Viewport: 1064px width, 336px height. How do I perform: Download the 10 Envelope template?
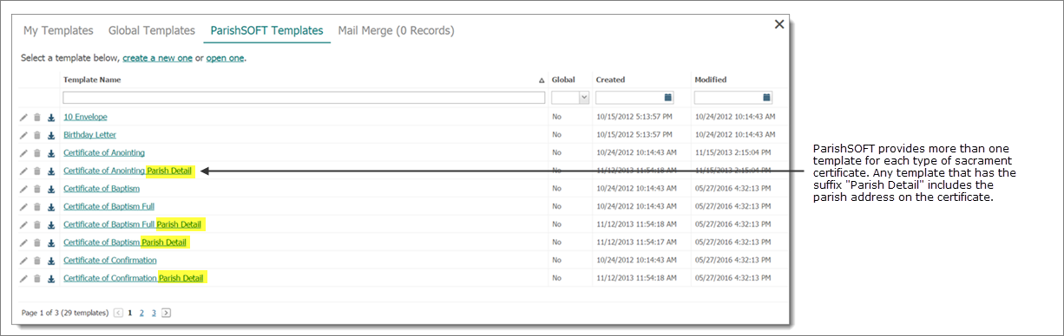50,117
